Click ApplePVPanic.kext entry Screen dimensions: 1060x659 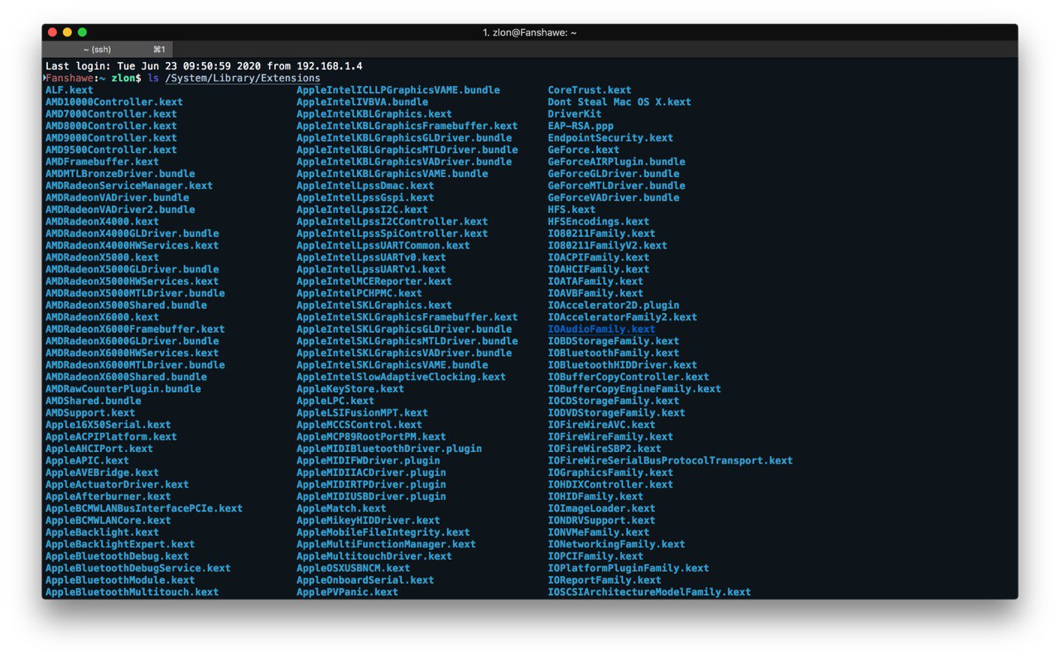tap(348, 593)
